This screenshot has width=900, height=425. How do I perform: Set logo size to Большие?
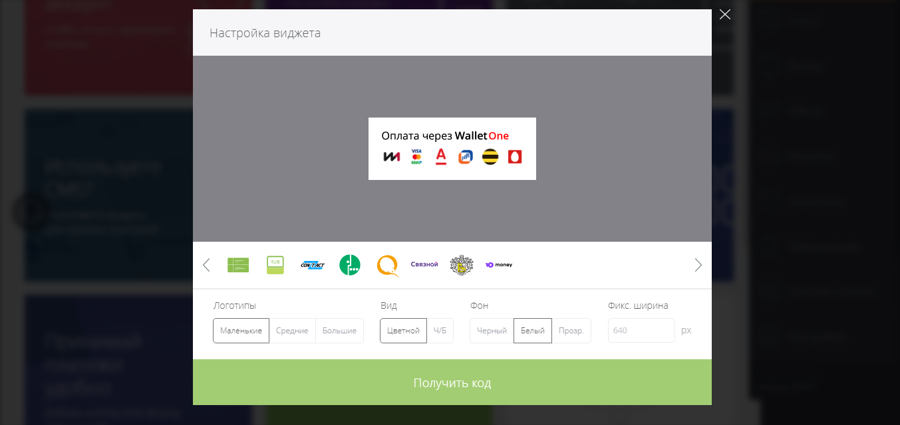pos(339,331)
